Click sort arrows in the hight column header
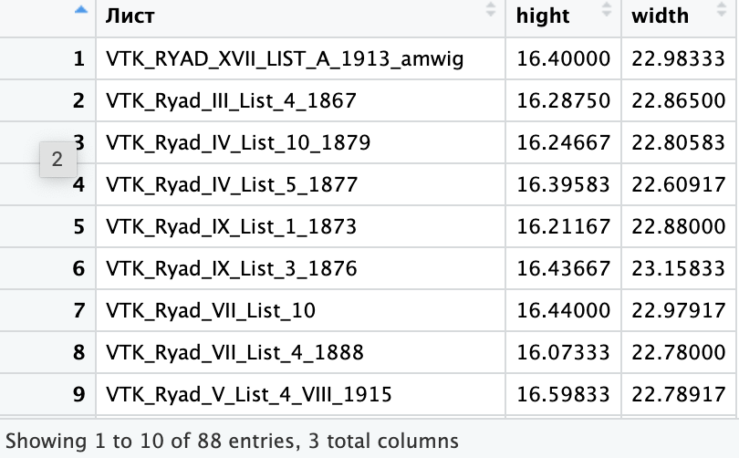This screenshot has height=458, width=739. 608,12
